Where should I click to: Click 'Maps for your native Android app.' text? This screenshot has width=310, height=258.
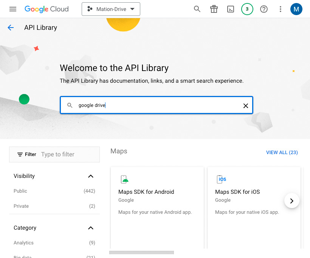155,212
